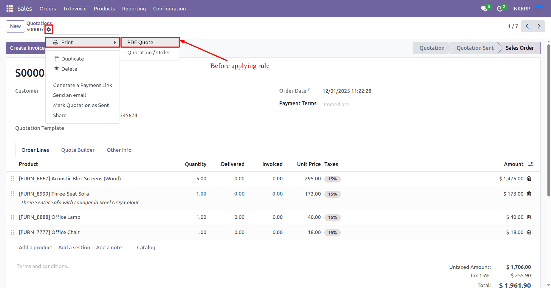Choose Generate a Payment Link
Viewport: 551px width, 288px height.
[83, 85]
